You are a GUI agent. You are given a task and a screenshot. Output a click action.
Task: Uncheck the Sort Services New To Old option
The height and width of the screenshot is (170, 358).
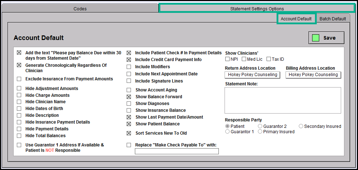[x=129, y=133]
